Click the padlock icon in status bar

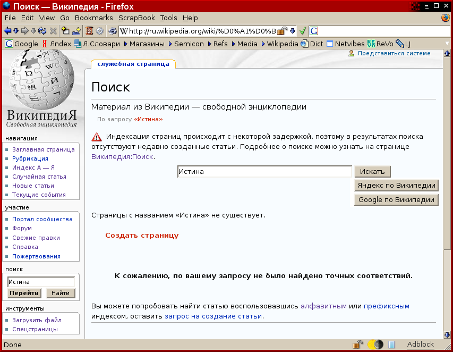tap(358, 345)
